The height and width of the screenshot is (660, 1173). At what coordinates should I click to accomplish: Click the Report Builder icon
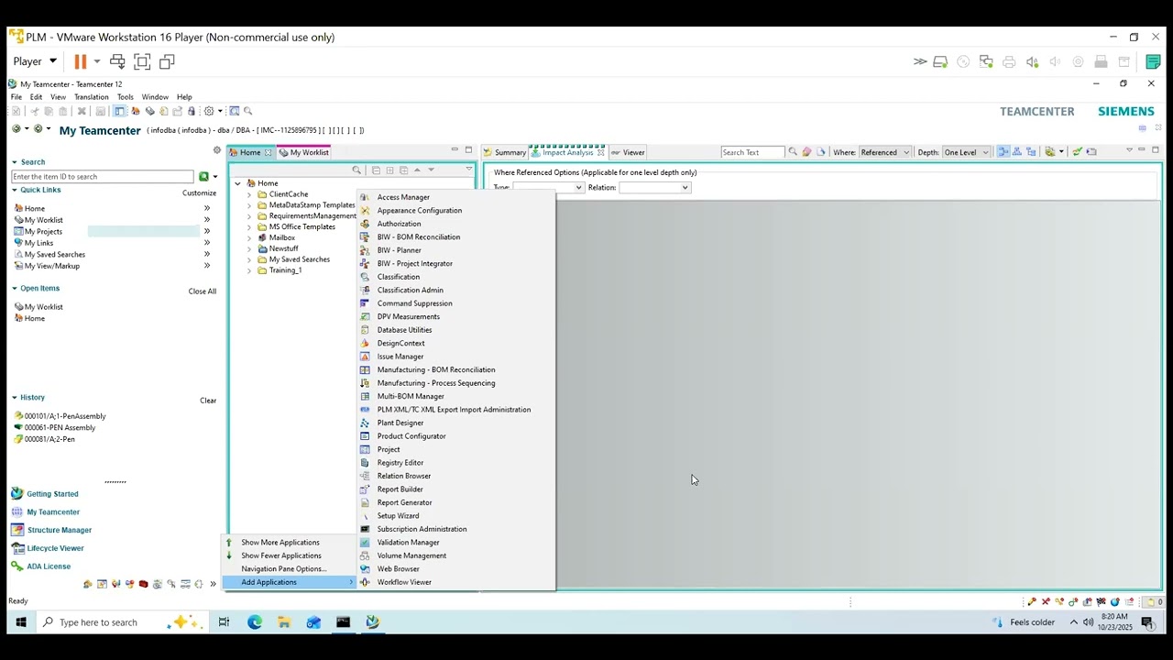click(x=365, y=489)
